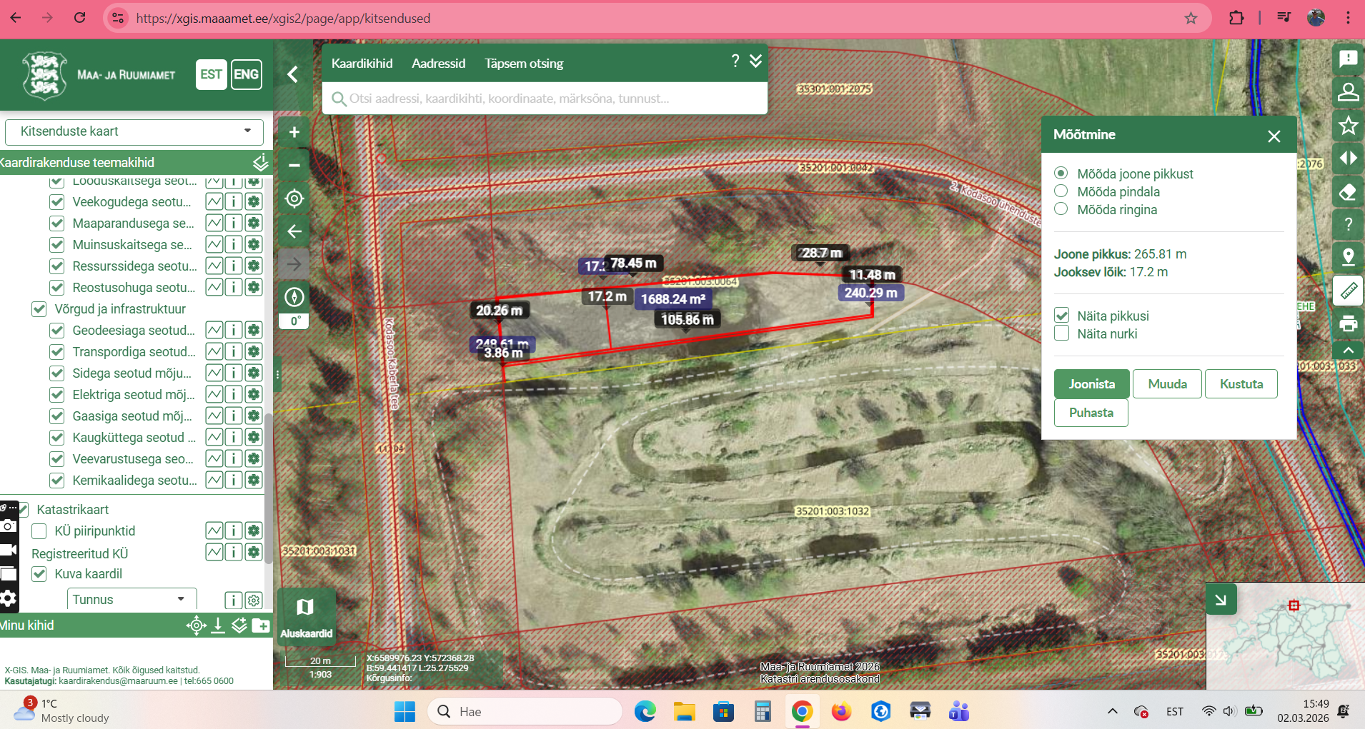Activate the locate my position icon

tap(294, 198)
